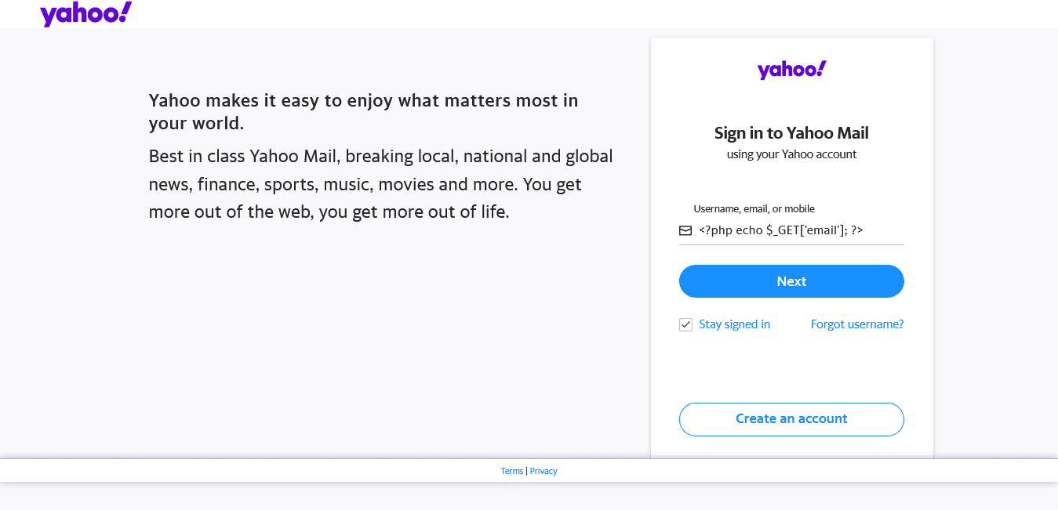Screen dimensions: 1058x510
Task: Open the Forgot username? link
Action: [856, 324]
